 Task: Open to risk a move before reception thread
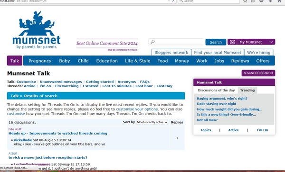tap(48, 158)
